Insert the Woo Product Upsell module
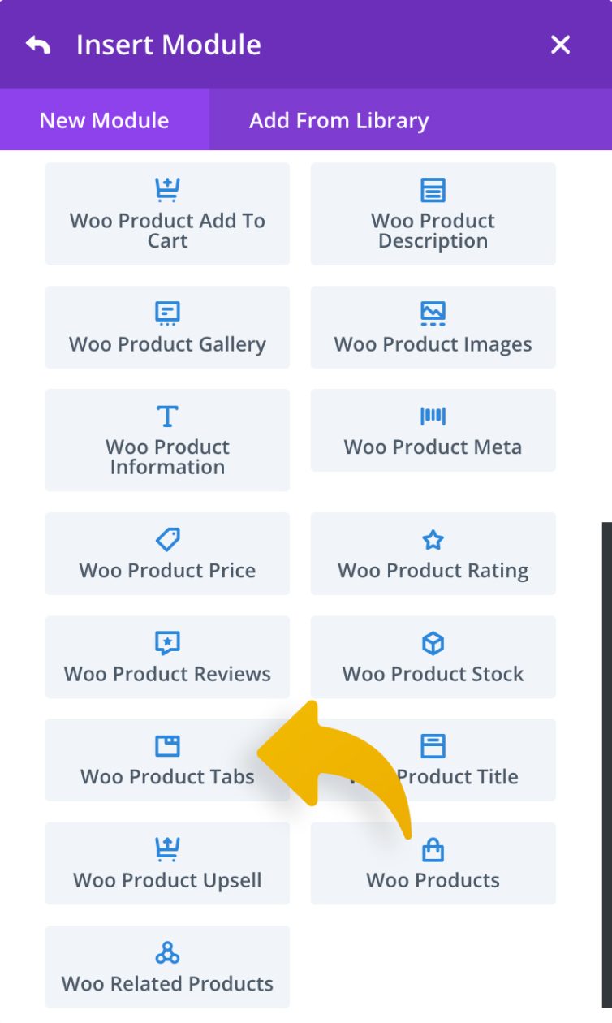Viewport: 612px width, 1023px height. click(x=167, y=863)
